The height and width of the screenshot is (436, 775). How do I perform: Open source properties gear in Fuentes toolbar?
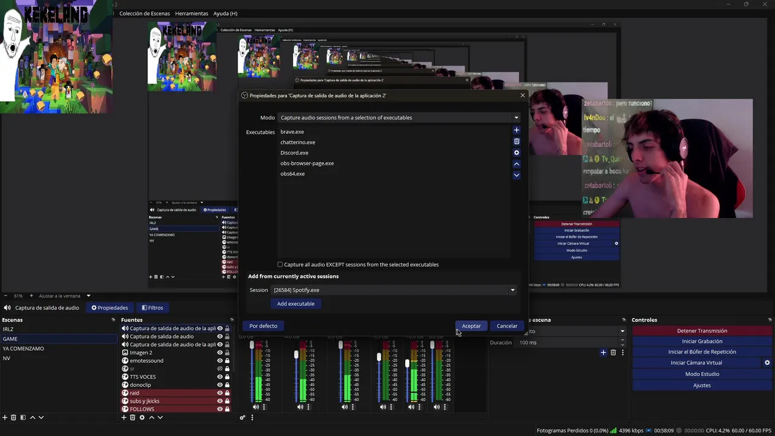pyautogui.click(x=142, y=417)
